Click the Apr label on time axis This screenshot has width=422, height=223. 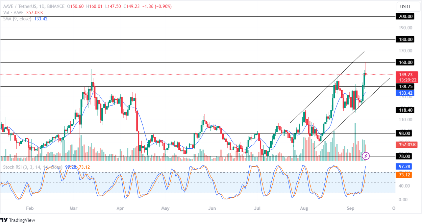(x=120, y=208)
